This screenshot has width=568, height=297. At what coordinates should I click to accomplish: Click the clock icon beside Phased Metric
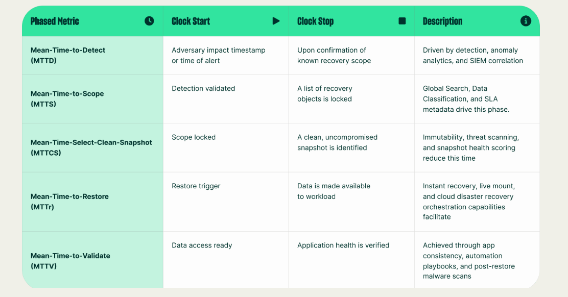[149, 21]
